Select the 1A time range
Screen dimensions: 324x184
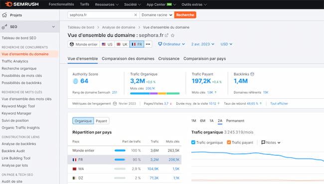pos(211,121)
